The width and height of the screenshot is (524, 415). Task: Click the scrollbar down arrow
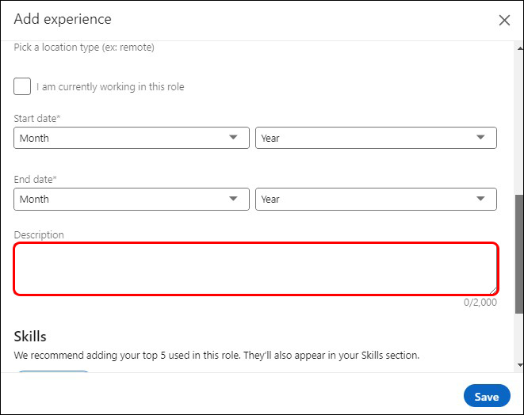tap(520, 365)
